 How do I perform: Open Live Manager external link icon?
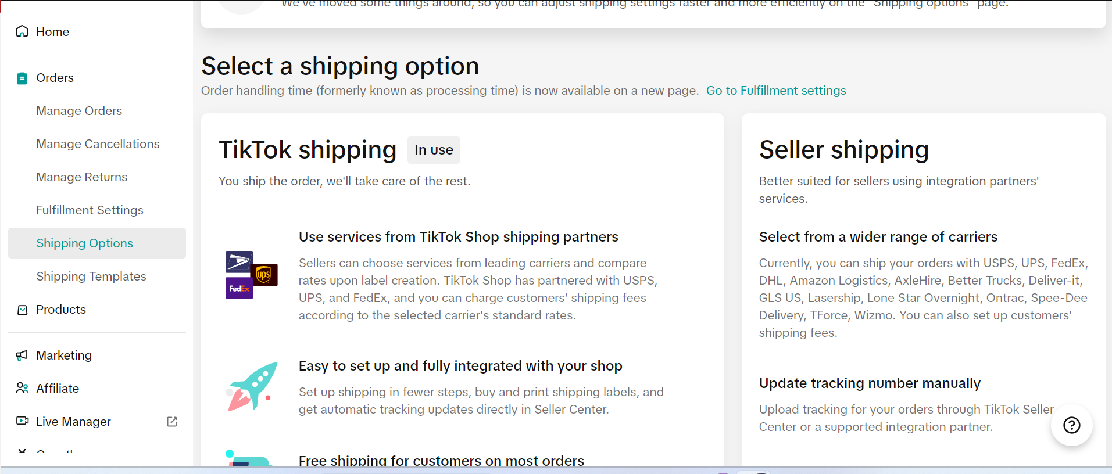pyautogui.click(x=172, y=422)
